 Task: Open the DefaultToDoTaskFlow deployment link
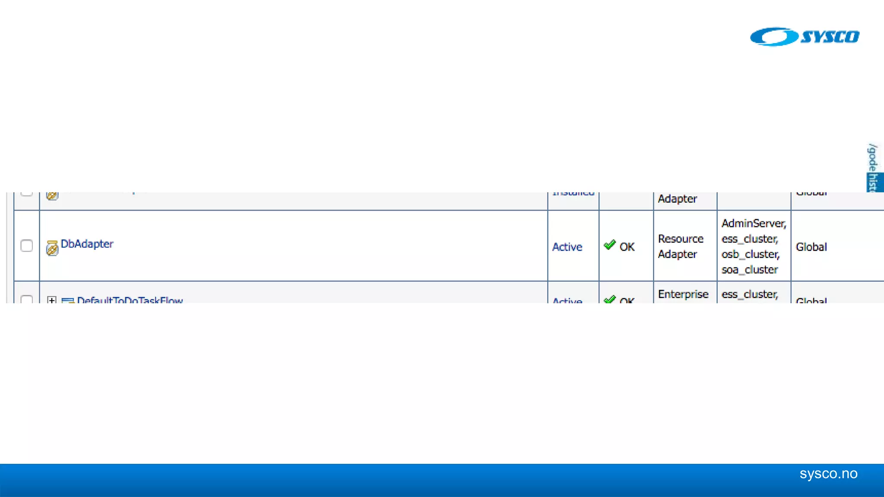click(129, 300)
